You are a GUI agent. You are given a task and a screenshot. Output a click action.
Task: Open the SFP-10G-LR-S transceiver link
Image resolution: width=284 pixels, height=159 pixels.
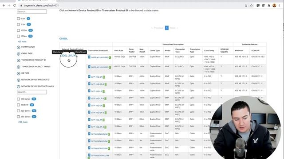98,98
